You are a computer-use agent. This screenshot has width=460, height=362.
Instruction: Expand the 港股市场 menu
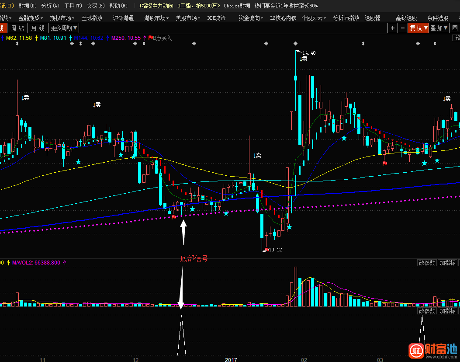(x=156, y=18)
